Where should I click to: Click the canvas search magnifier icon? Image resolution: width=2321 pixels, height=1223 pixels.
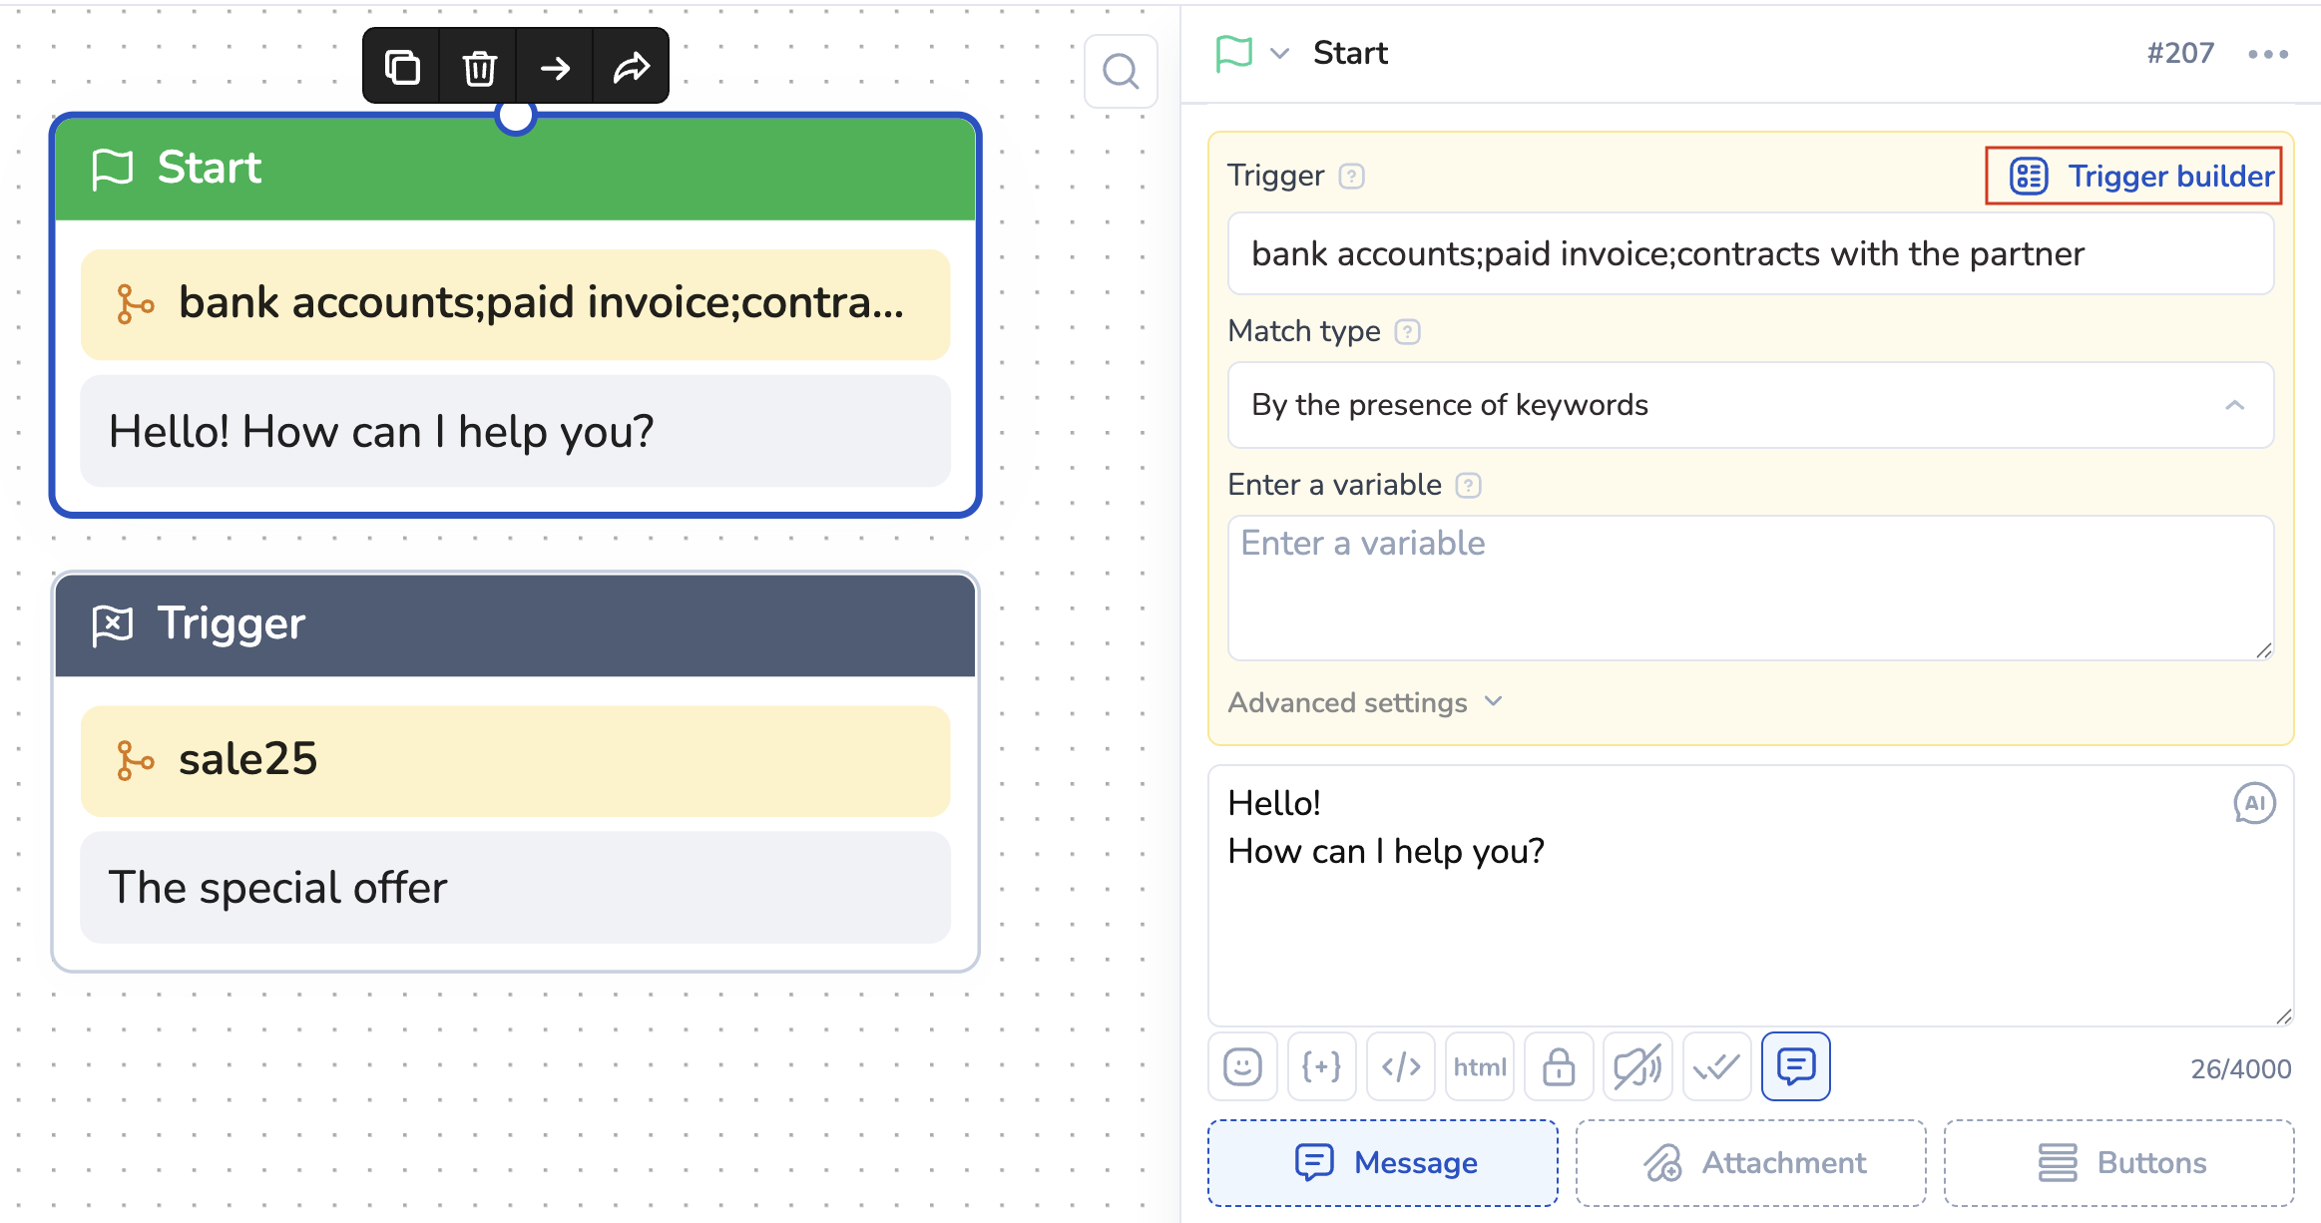pos(1121,72)
